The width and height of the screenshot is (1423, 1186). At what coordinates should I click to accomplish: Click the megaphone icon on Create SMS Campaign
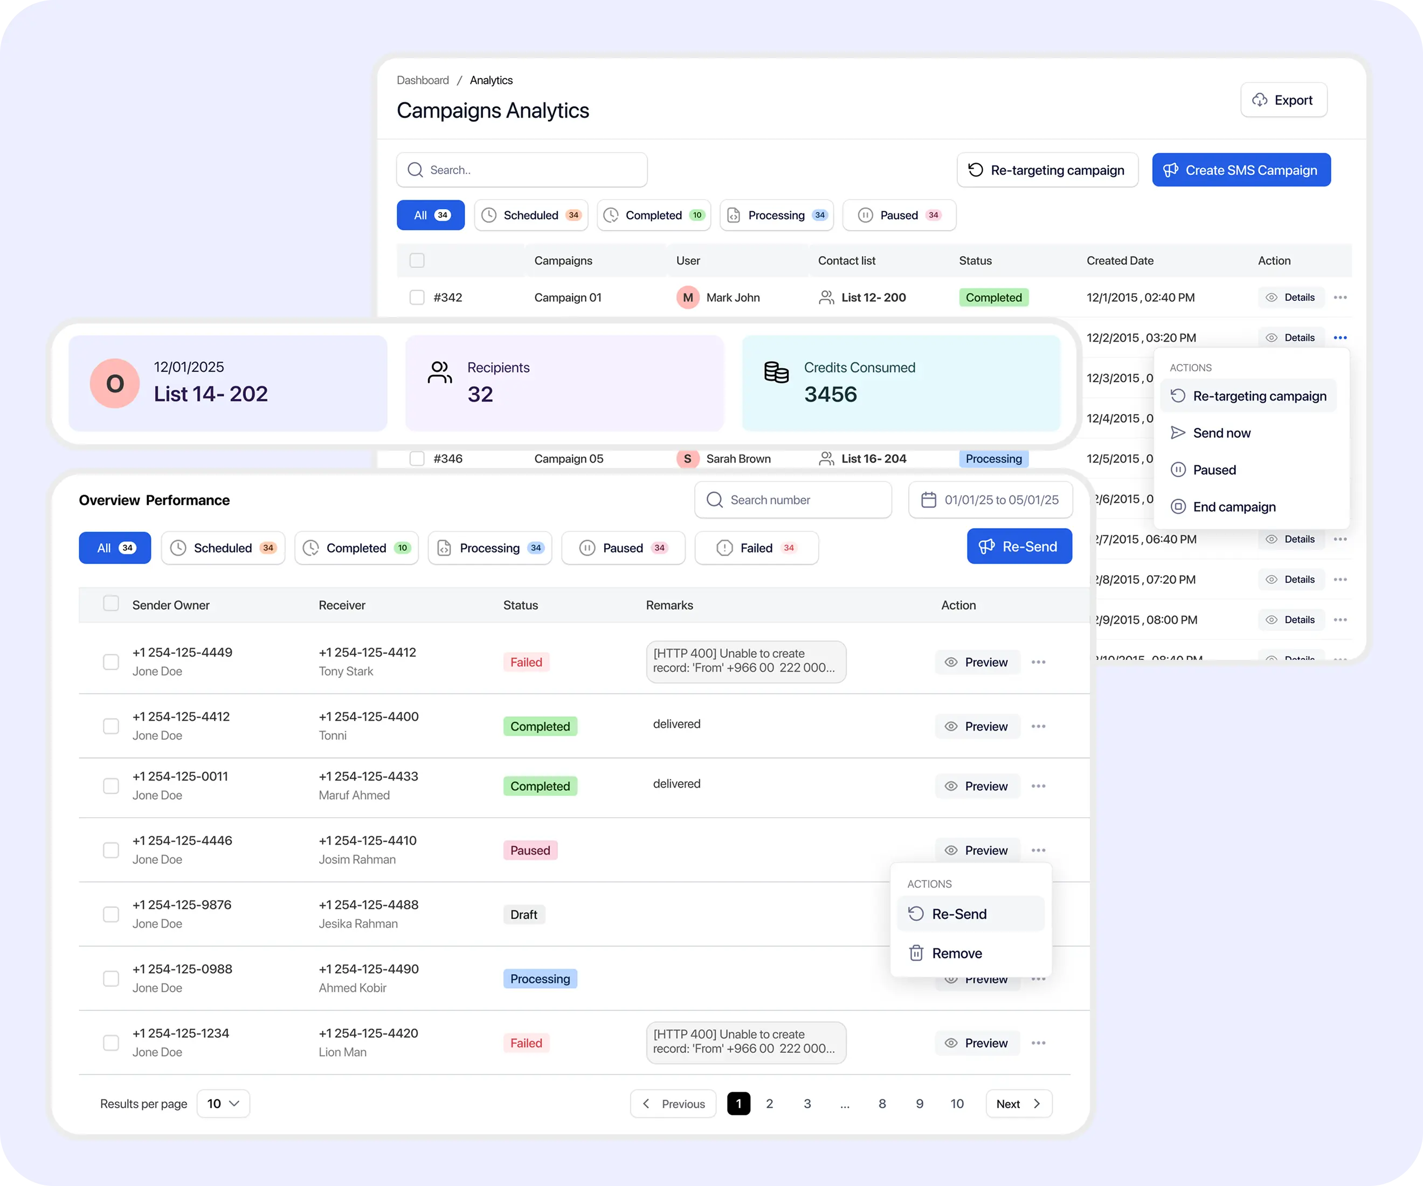1170,170
